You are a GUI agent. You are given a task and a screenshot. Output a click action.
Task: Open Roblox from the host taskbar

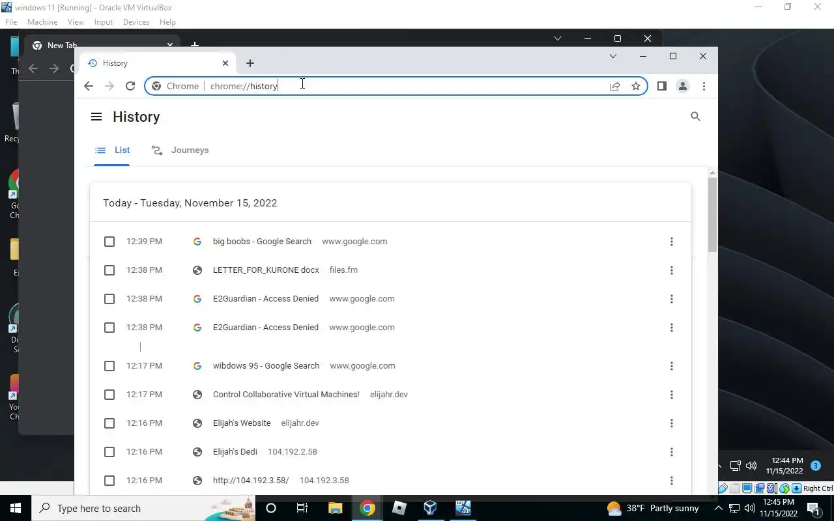click(399, 508)
